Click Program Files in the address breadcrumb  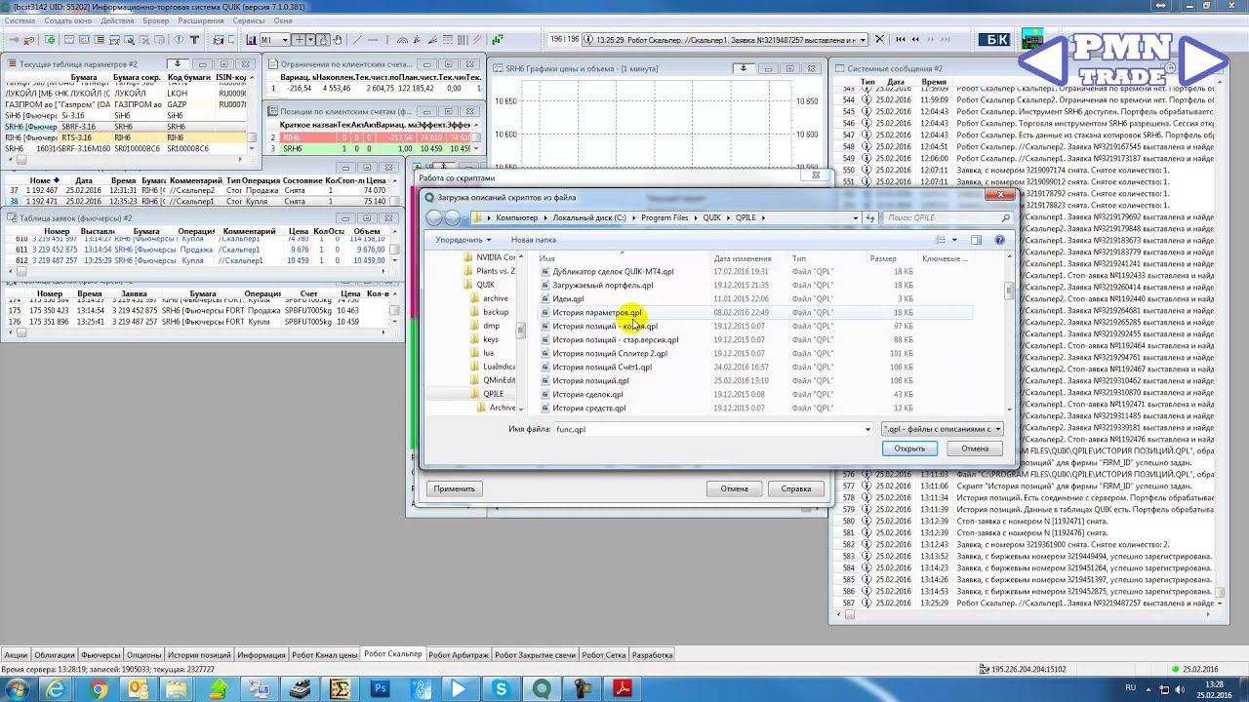pyautogui.click(x=665, y=218)
